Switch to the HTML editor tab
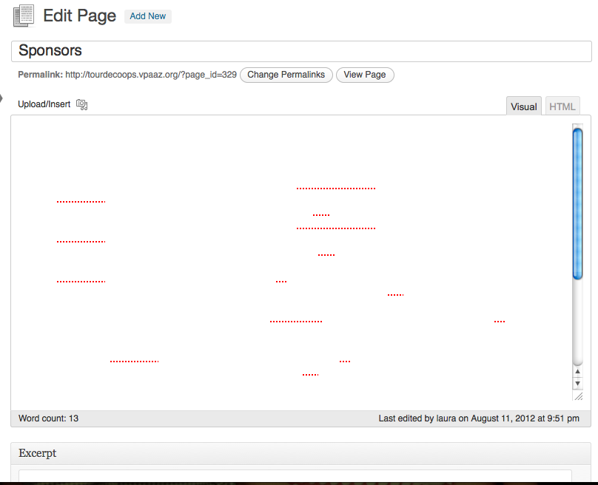 [562, 106]
